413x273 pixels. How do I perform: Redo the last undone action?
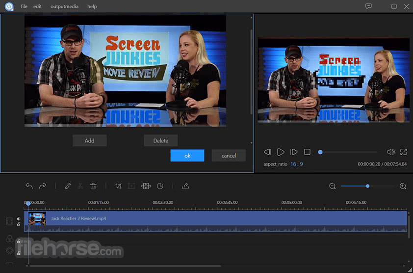[42, 186]
